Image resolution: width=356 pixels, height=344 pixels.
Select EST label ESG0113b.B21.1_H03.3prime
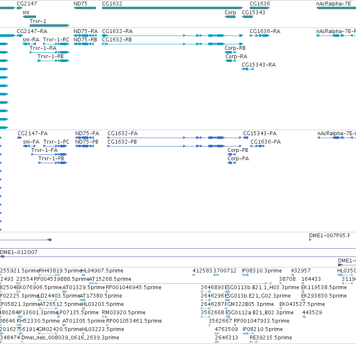[x=261, y=288]
